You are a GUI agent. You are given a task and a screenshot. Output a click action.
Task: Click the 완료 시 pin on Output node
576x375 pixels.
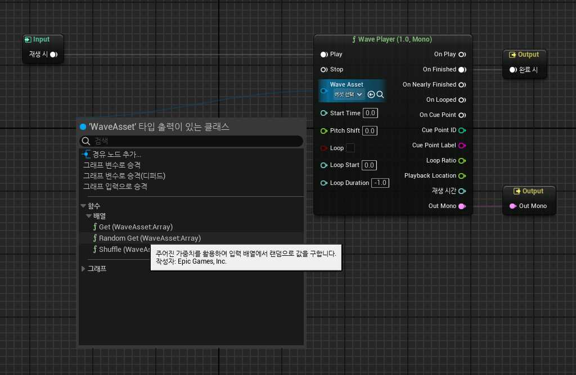(513, 70)
